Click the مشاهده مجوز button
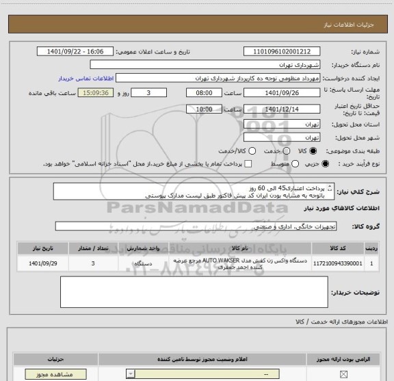This screenshot has height=381, width=394. coord(56,374)
